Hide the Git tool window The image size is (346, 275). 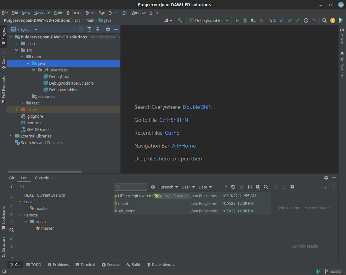pyautogui.click(x=334, y=178)
